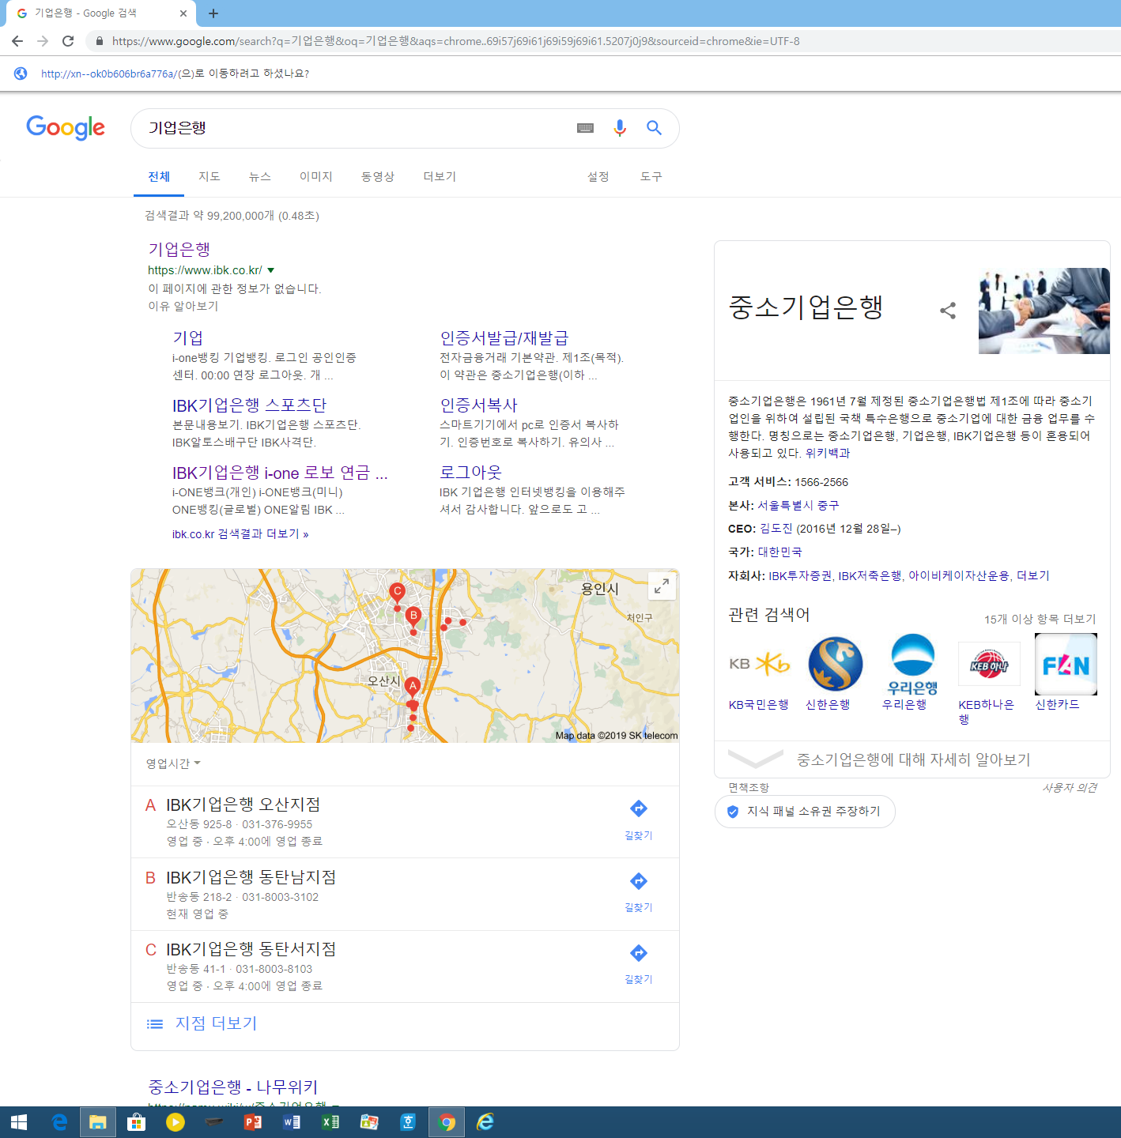Open 중소기업은행 - 나무위키 result
Screen dimensions: 1121x1138
tap(232, 1087)
